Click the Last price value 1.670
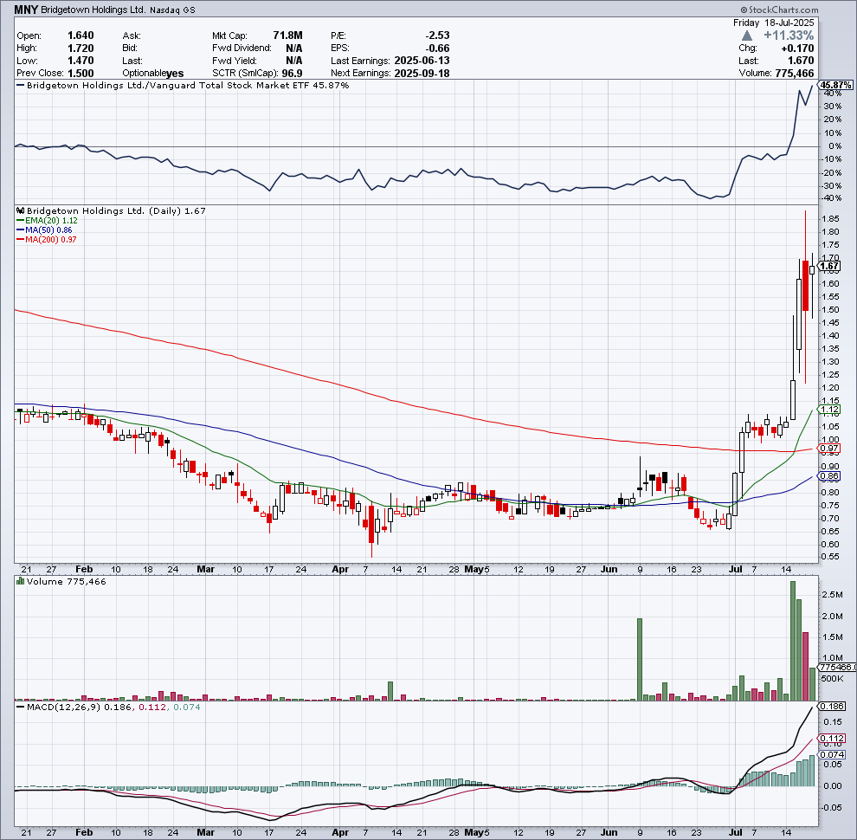The height and width of the screenshot is (840, 857). point(800,61)
